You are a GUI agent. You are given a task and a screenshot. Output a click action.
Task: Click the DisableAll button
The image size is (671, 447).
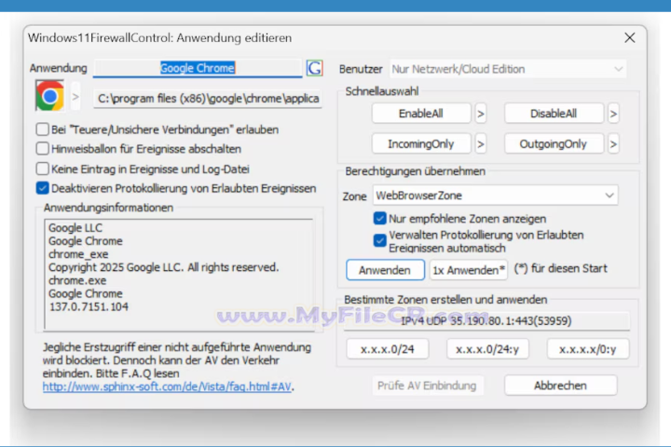click(x=554, y=114)
